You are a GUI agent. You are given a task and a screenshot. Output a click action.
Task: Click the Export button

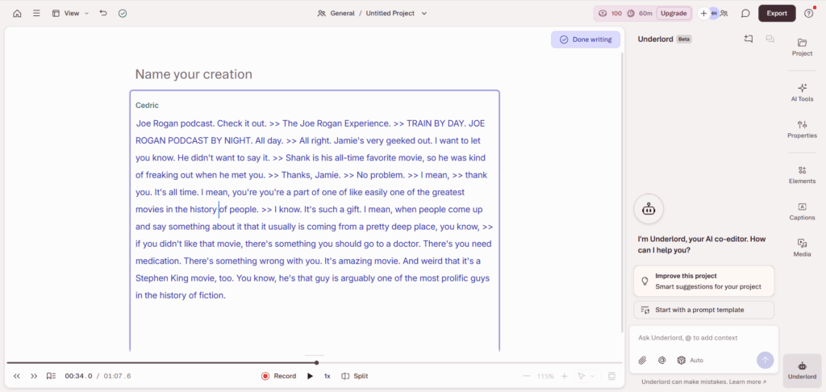pyautogui.click(x=777, y=14)
